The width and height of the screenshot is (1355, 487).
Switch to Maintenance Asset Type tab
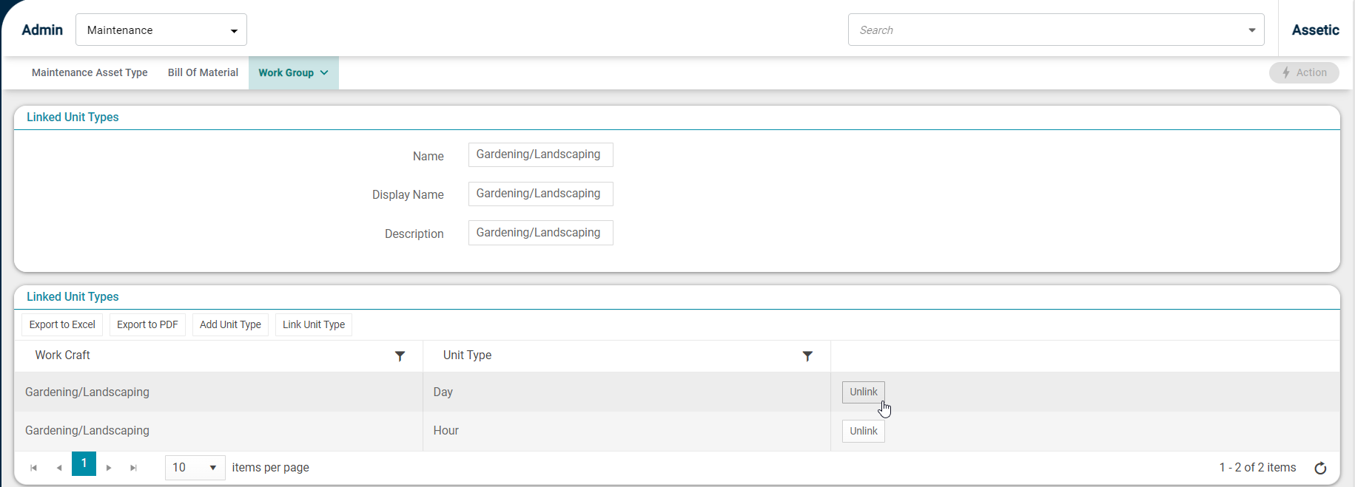click(90, 72)
